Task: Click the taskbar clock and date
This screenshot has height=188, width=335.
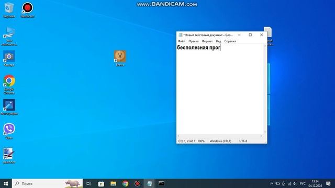Action: (x=315, y=183)
